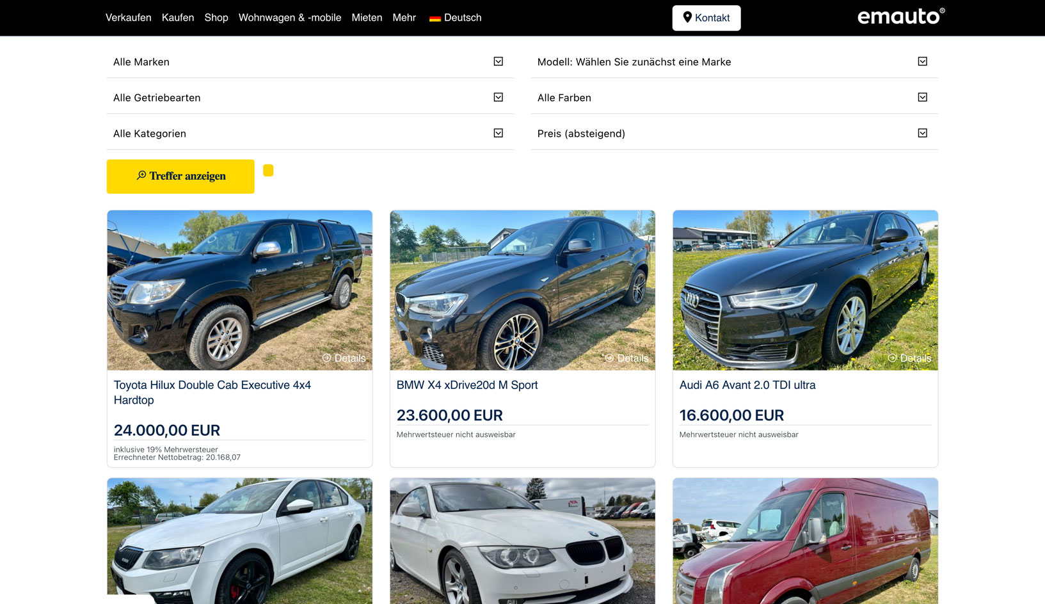Open the Alle Getriebearten dropdown
The image size is (1045, 604).
[310, 98]
